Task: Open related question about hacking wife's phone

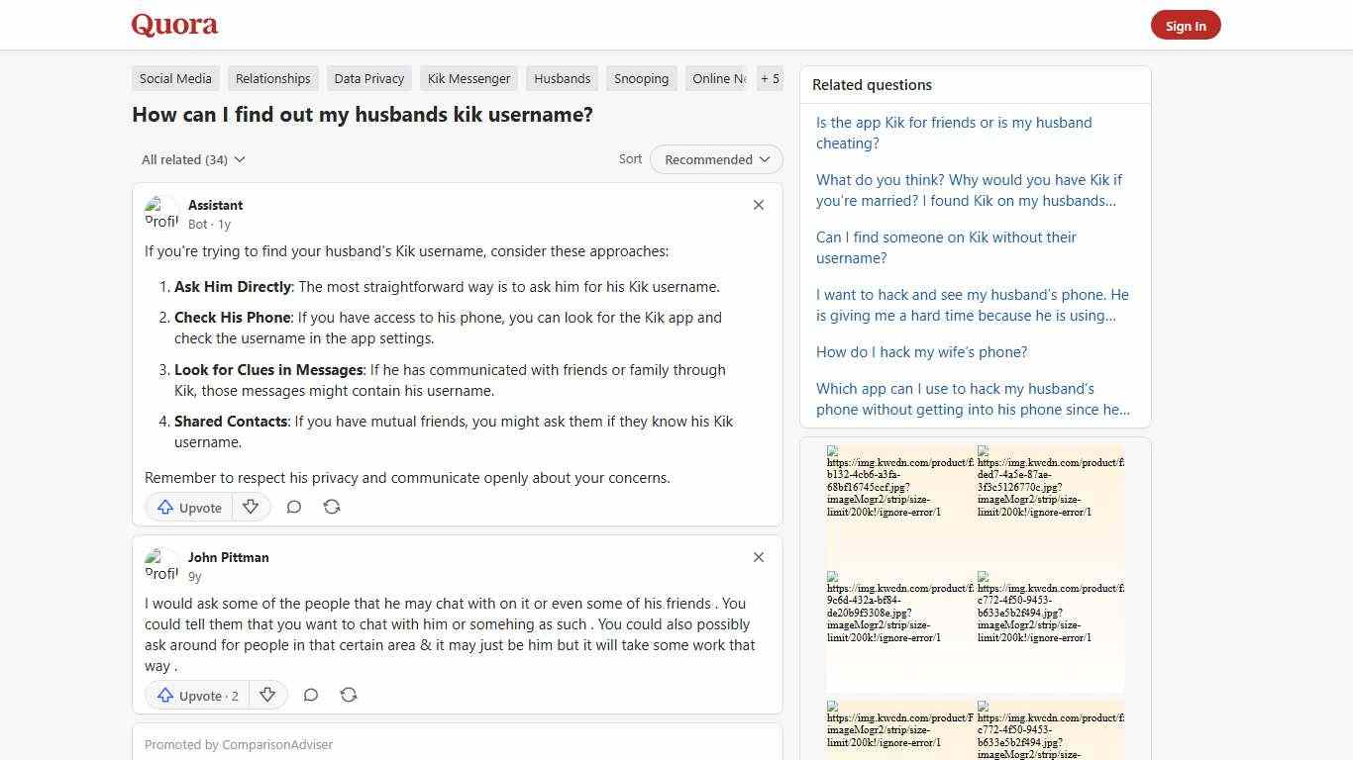Action: pos(921,351)
